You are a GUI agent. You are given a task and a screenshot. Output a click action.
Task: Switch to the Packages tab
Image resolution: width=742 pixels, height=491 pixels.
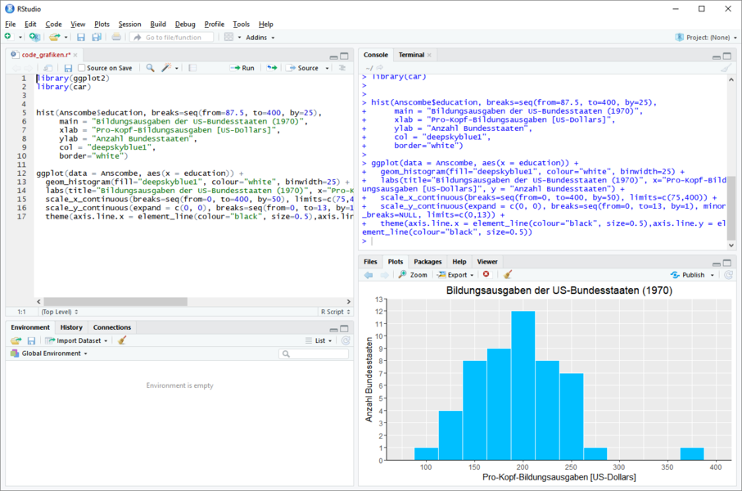(428, 262)
